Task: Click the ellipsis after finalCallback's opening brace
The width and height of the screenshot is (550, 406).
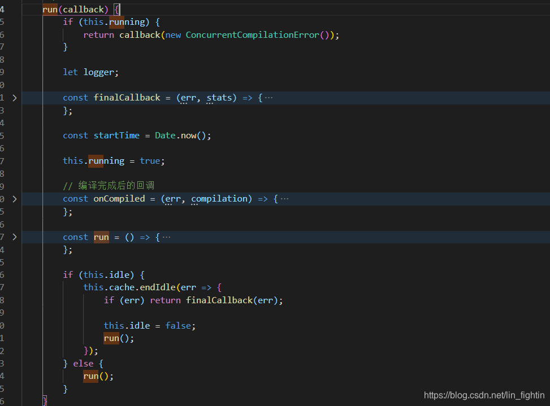Action: (x=268, y=98)
